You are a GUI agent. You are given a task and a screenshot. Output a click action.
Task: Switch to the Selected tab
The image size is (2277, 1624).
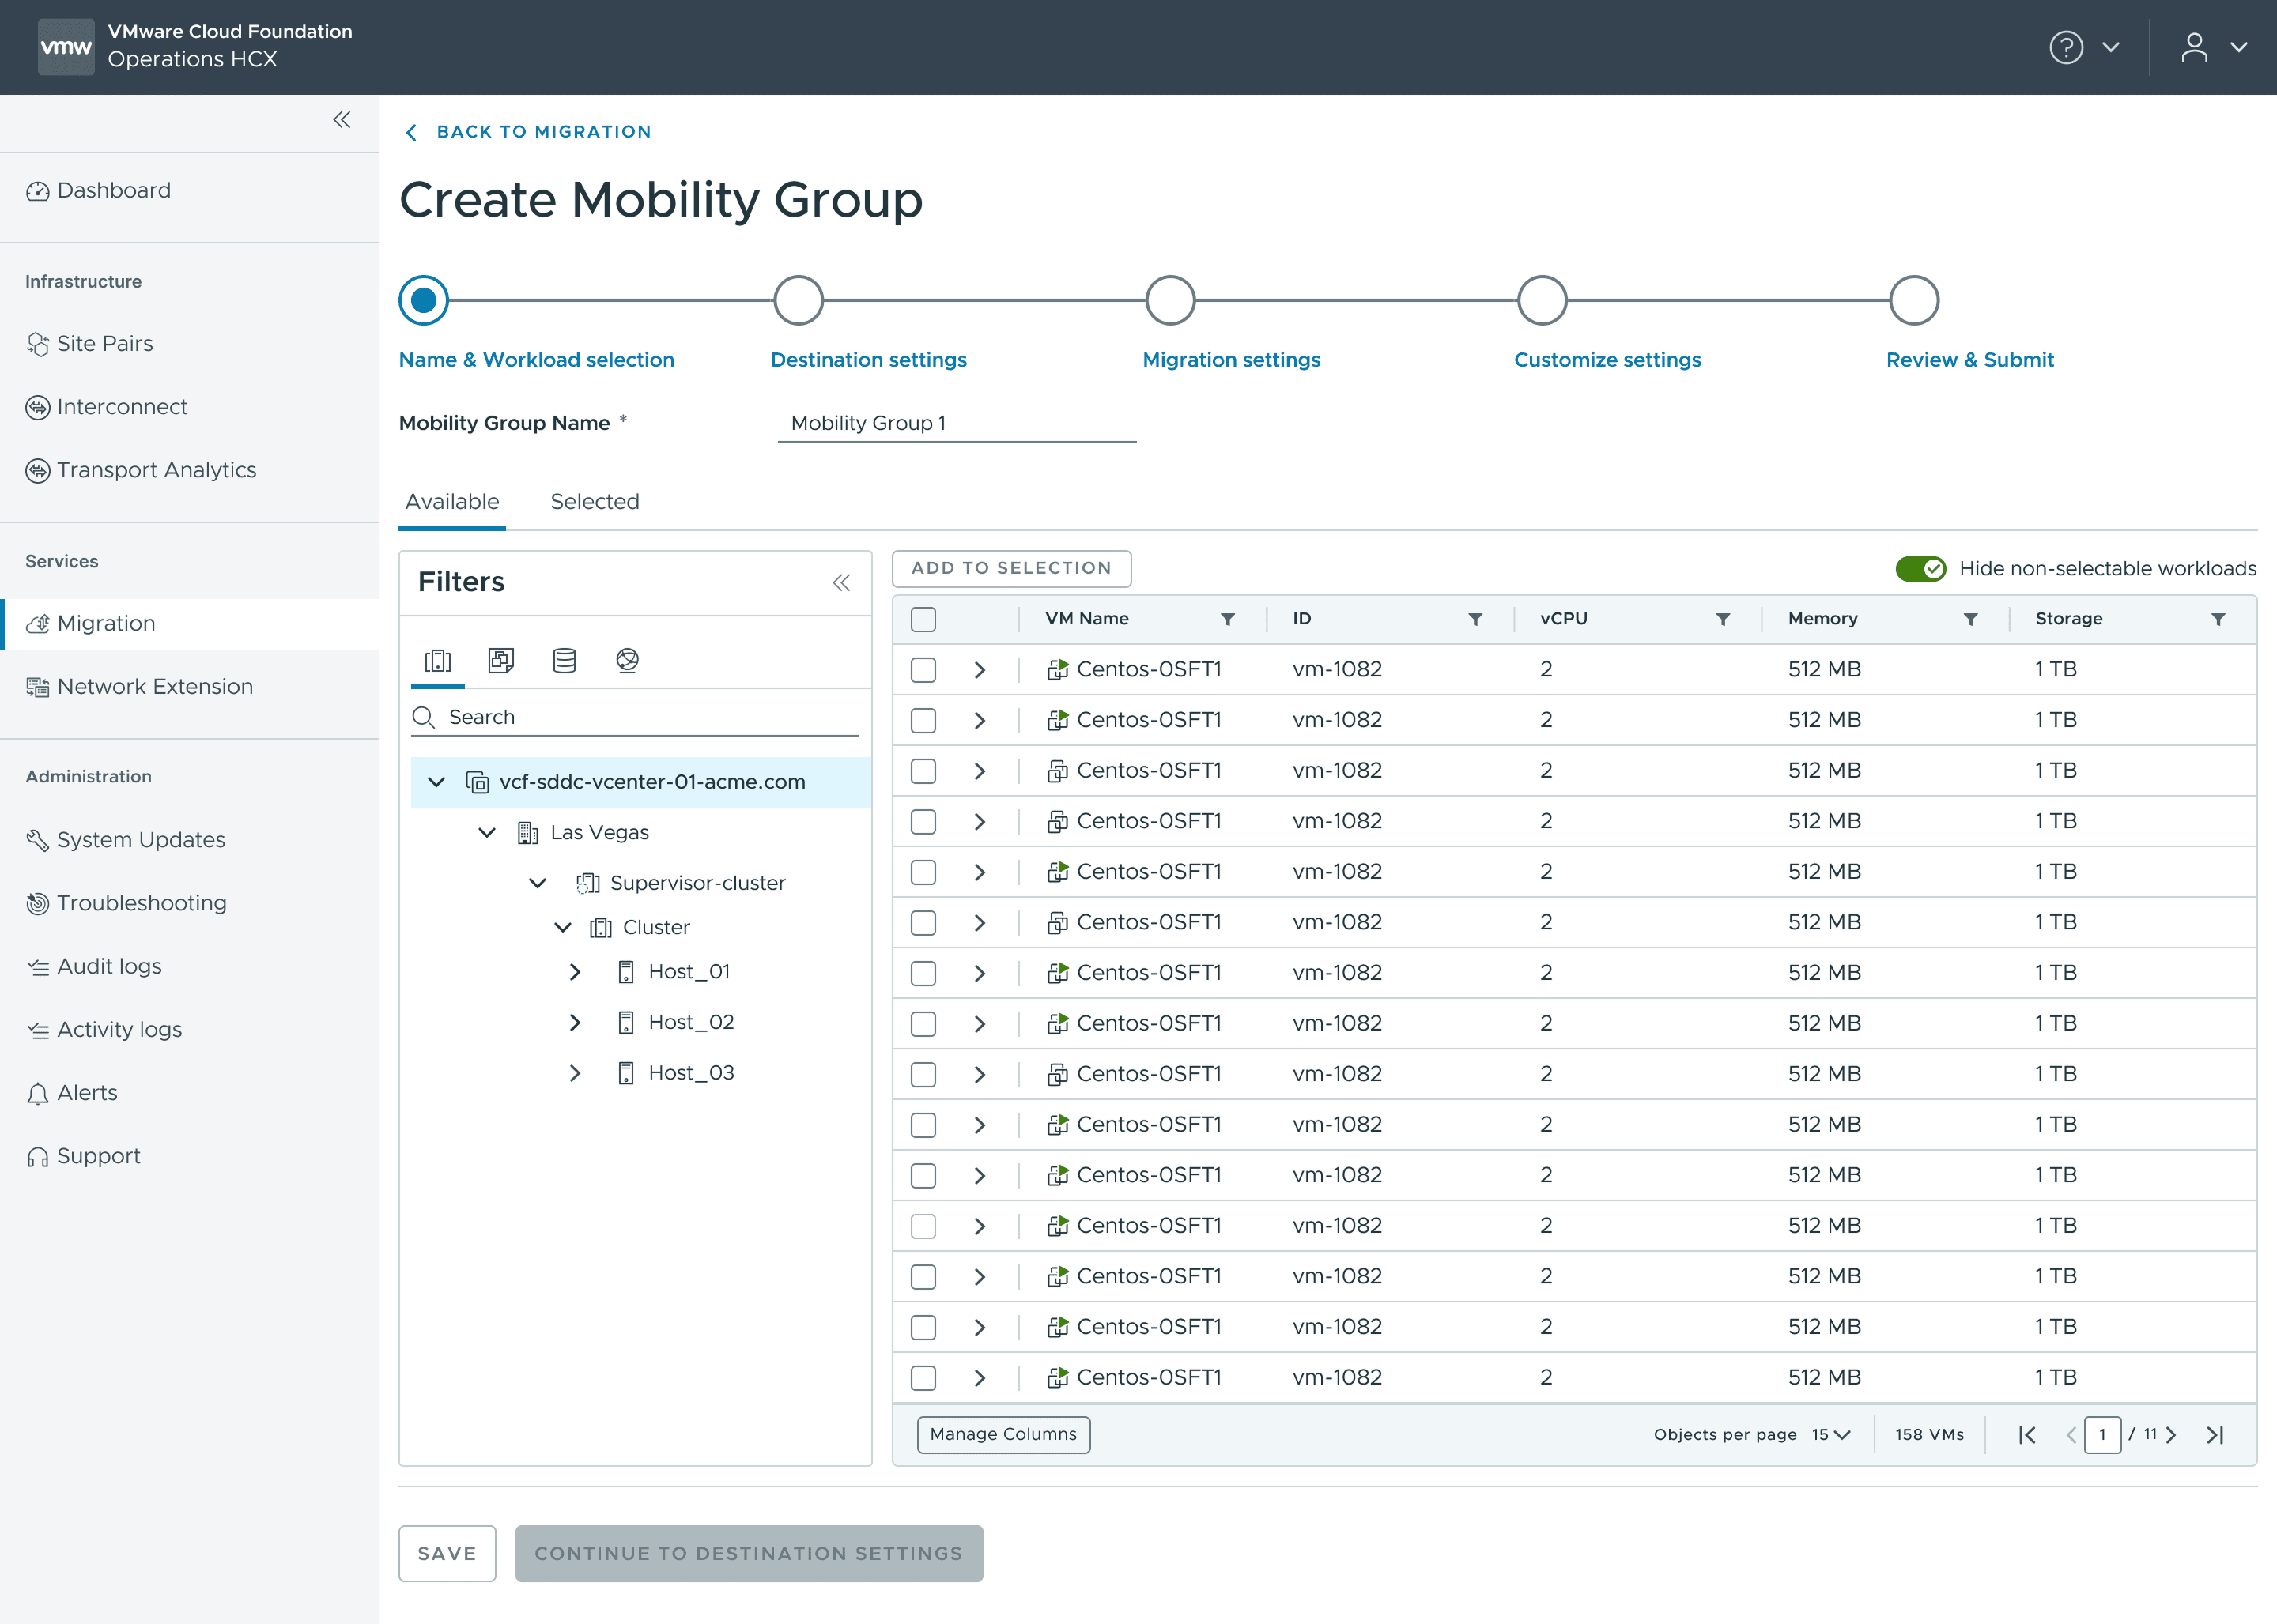point(595,502)
